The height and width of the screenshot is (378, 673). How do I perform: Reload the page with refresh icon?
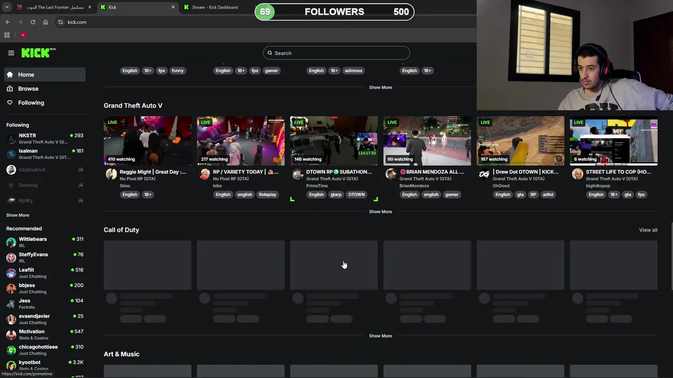tap(33, 22)
